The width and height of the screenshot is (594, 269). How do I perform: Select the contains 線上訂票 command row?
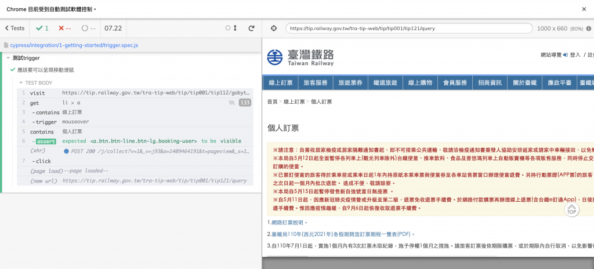(x=135, y=112)
